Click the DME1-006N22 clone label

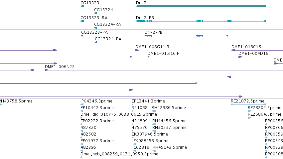pyautogui.click(x=60, y=67)
